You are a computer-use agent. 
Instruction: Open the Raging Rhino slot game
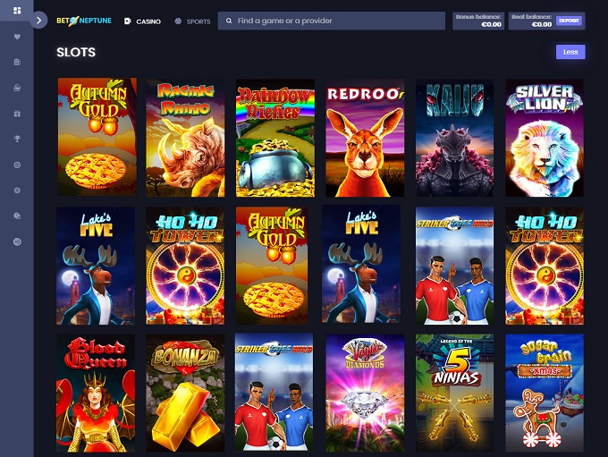pyautogui.click(x=186, y=138)
